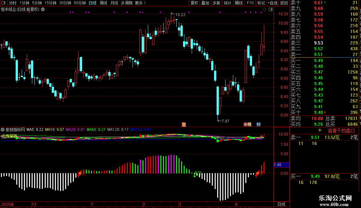This screenshot has height=208, width=361.
Task: Click the 13.5/笔 sell detail
Action: (x=332, y=138)
